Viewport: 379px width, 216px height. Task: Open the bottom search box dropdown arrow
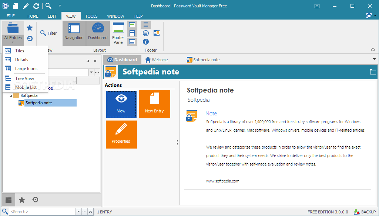pos(78,212)
